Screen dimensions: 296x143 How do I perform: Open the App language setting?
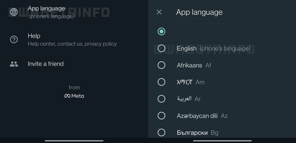point(46,9)
